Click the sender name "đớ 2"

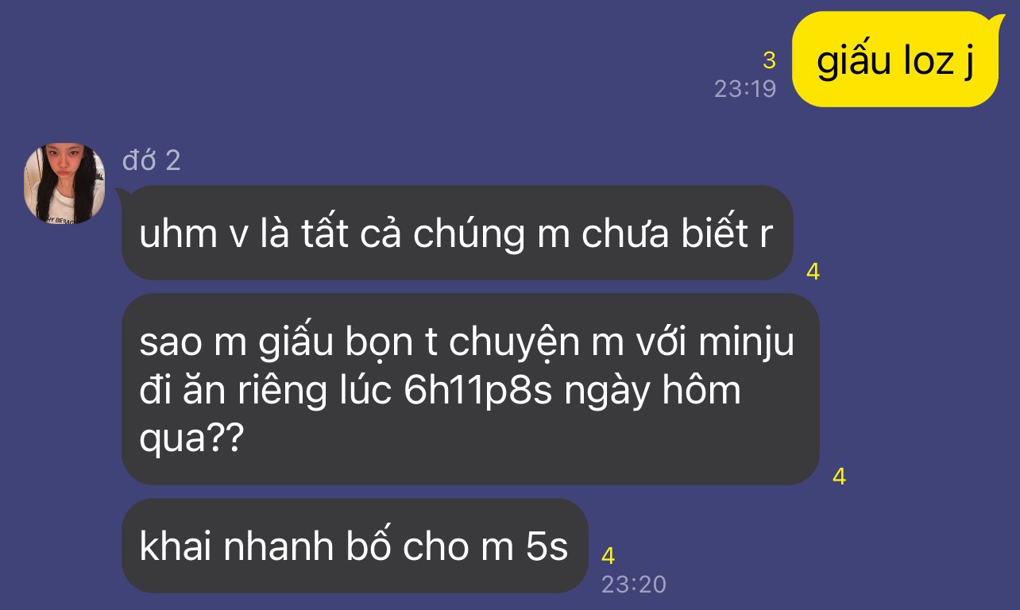tap(152, 160)
